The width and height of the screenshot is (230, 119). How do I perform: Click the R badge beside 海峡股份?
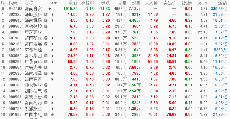point(46,14)
